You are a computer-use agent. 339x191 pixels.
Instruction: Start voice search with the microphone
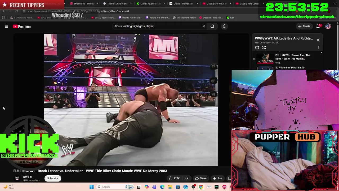(224, 26)
